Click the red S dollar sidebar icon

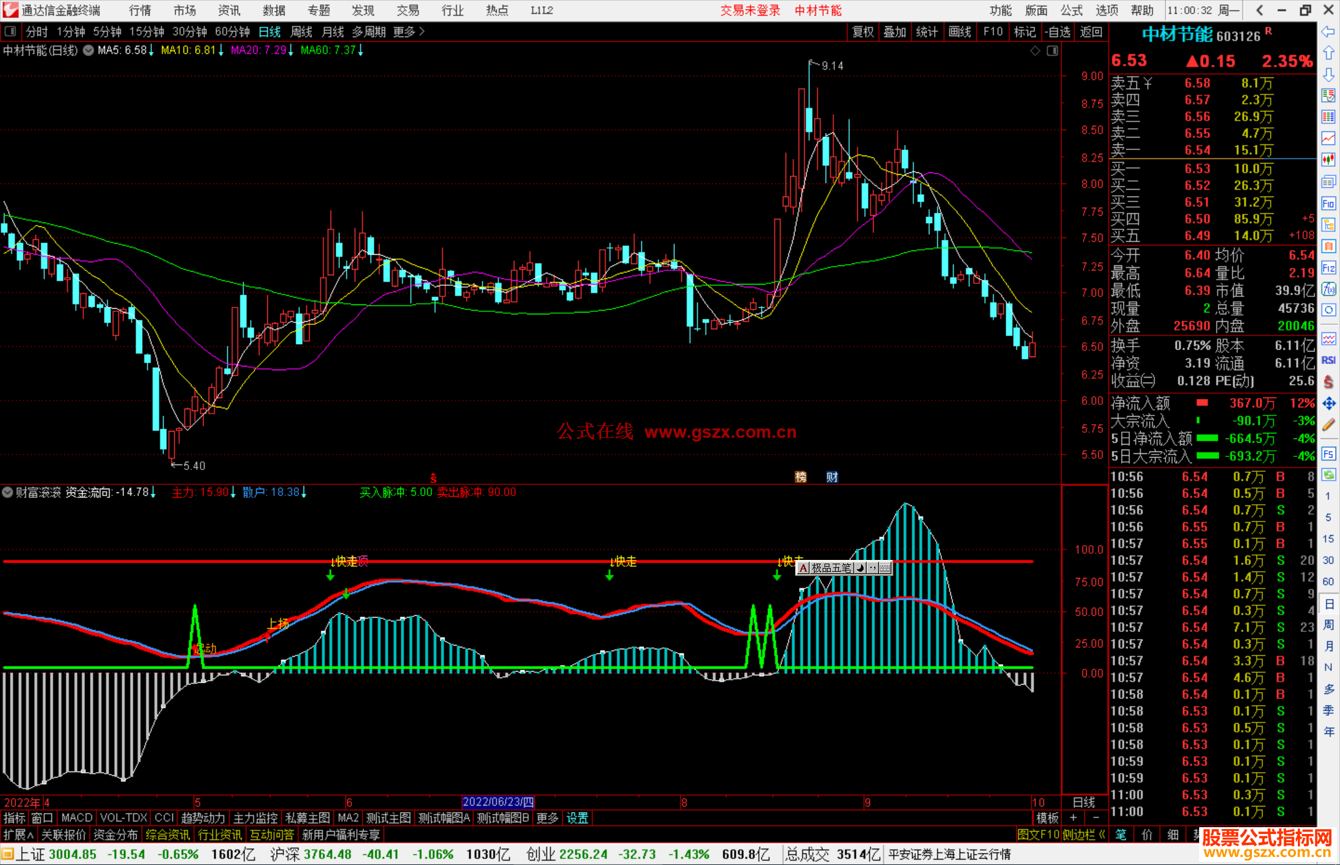[x=1328, y=382]
